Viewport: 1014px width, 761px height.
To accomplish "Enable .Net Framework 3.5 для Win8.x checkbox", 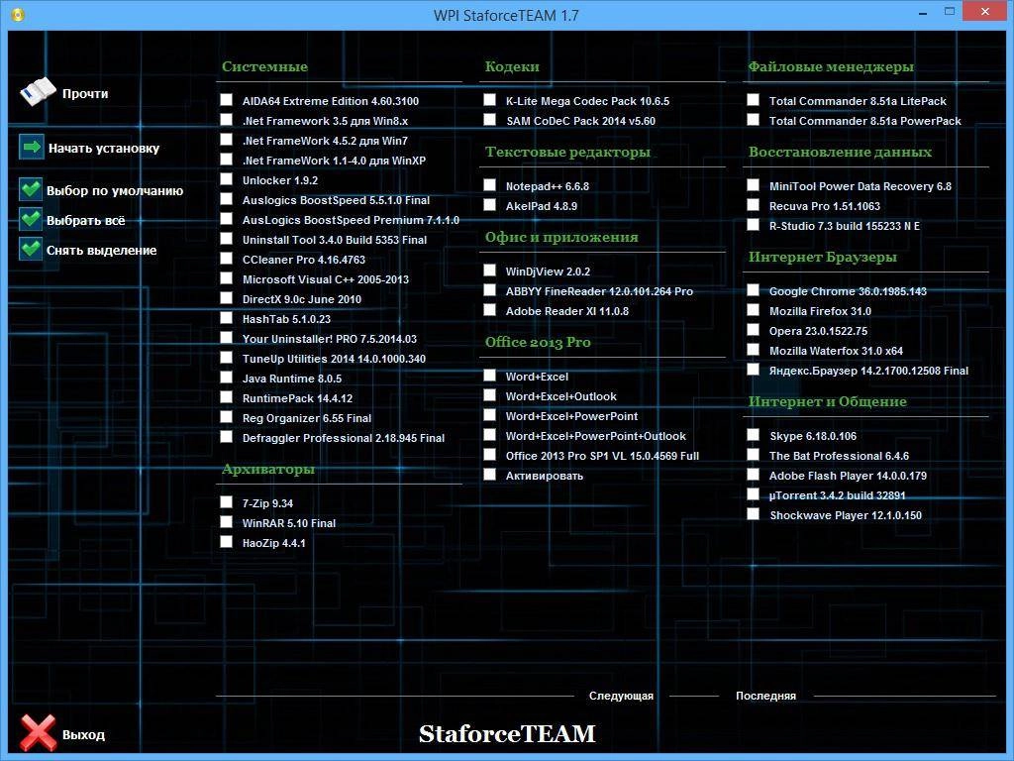I will coord(227,120).
